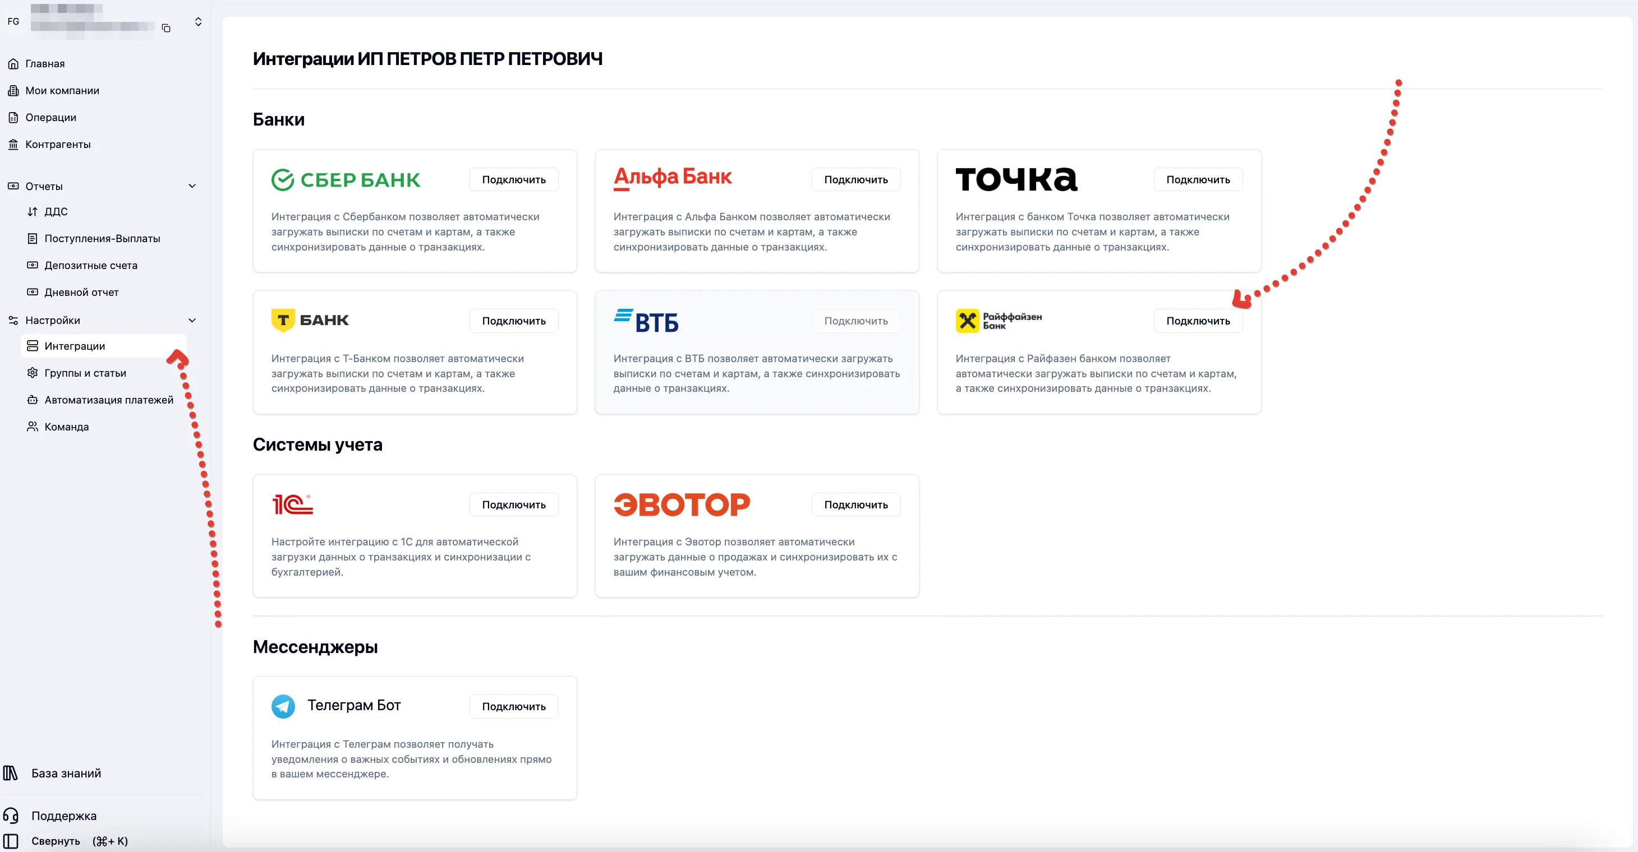Open the Главная page
Screen dimensions: 1638x852
(45, 63)
